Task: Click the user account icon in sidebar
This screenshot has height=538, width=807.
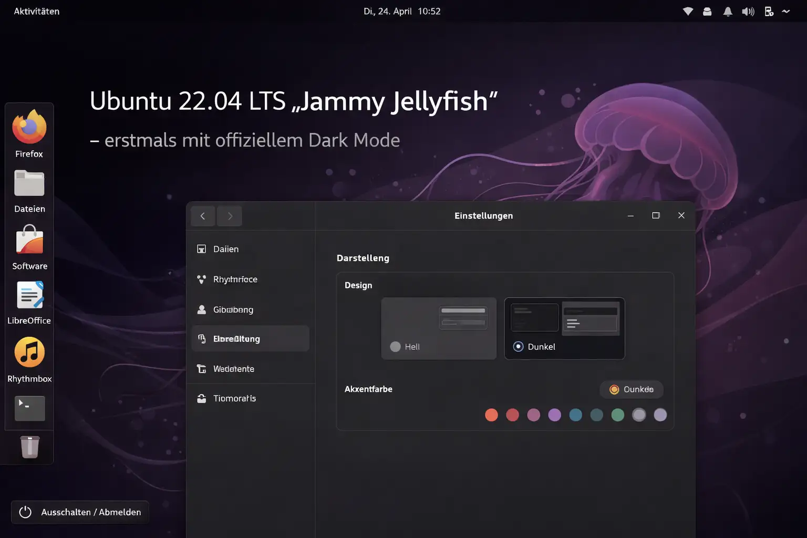Action: (x=202, y=309)
